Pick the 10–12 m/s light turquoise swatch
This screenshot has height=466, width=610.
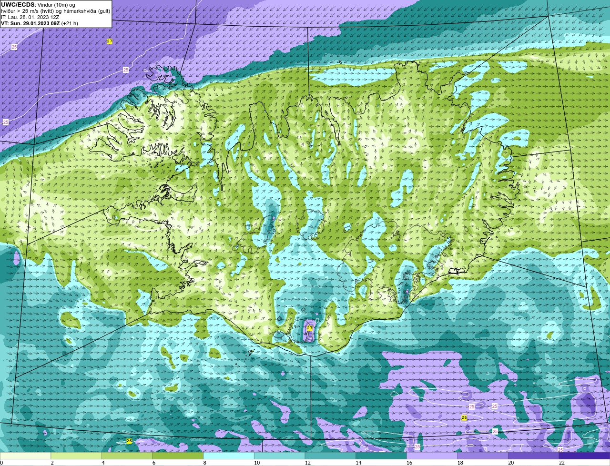(280, 456)
